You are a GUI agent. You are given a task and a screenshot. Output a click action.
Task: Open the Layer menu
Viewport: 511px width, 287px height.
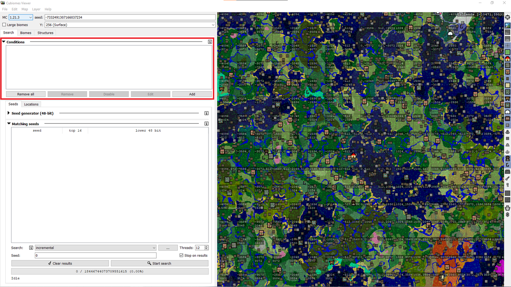[36, 9]
